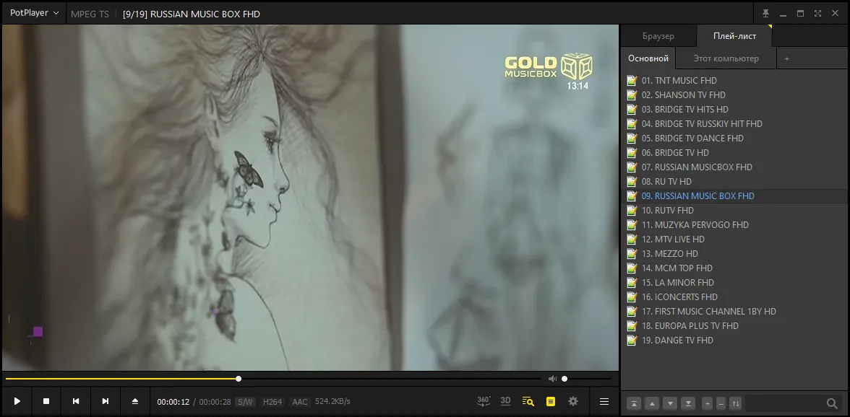The image size is (850, 417).
Task: Select playlist entry 10. RUTV FHD
Action: coord(734,211)
